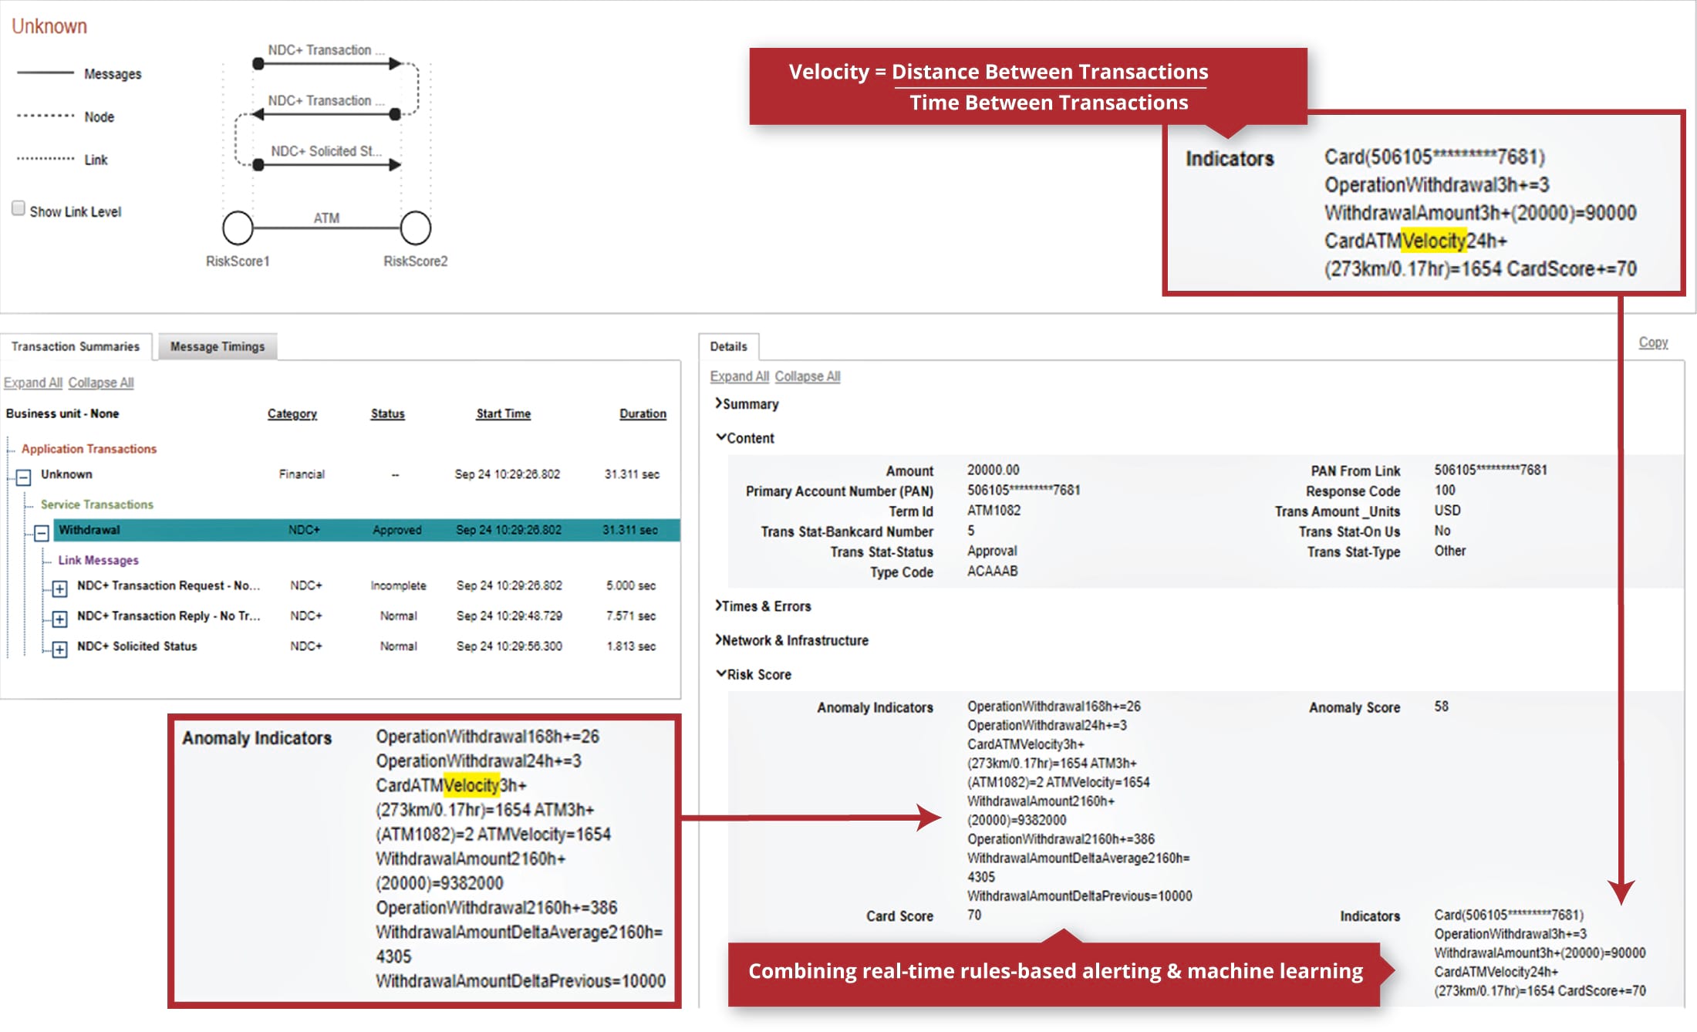
Task: Click the ATM link line in the diagram
Action: 326,228
